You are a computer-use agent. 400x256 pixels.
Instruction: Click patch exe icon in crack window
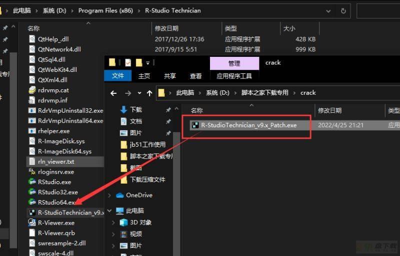click(x=195, y=125)
